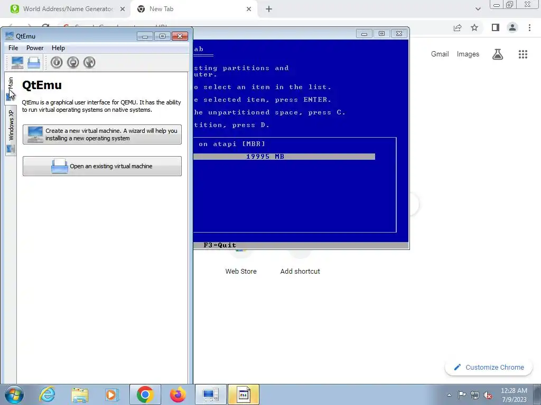This screenshot has height=405, width=541.
Task: Open the Help menu in QtEmu
Action: coord(58,48)
